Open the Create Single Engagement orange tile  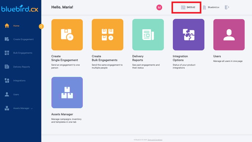pyautogui.click(x=67, y=35)
